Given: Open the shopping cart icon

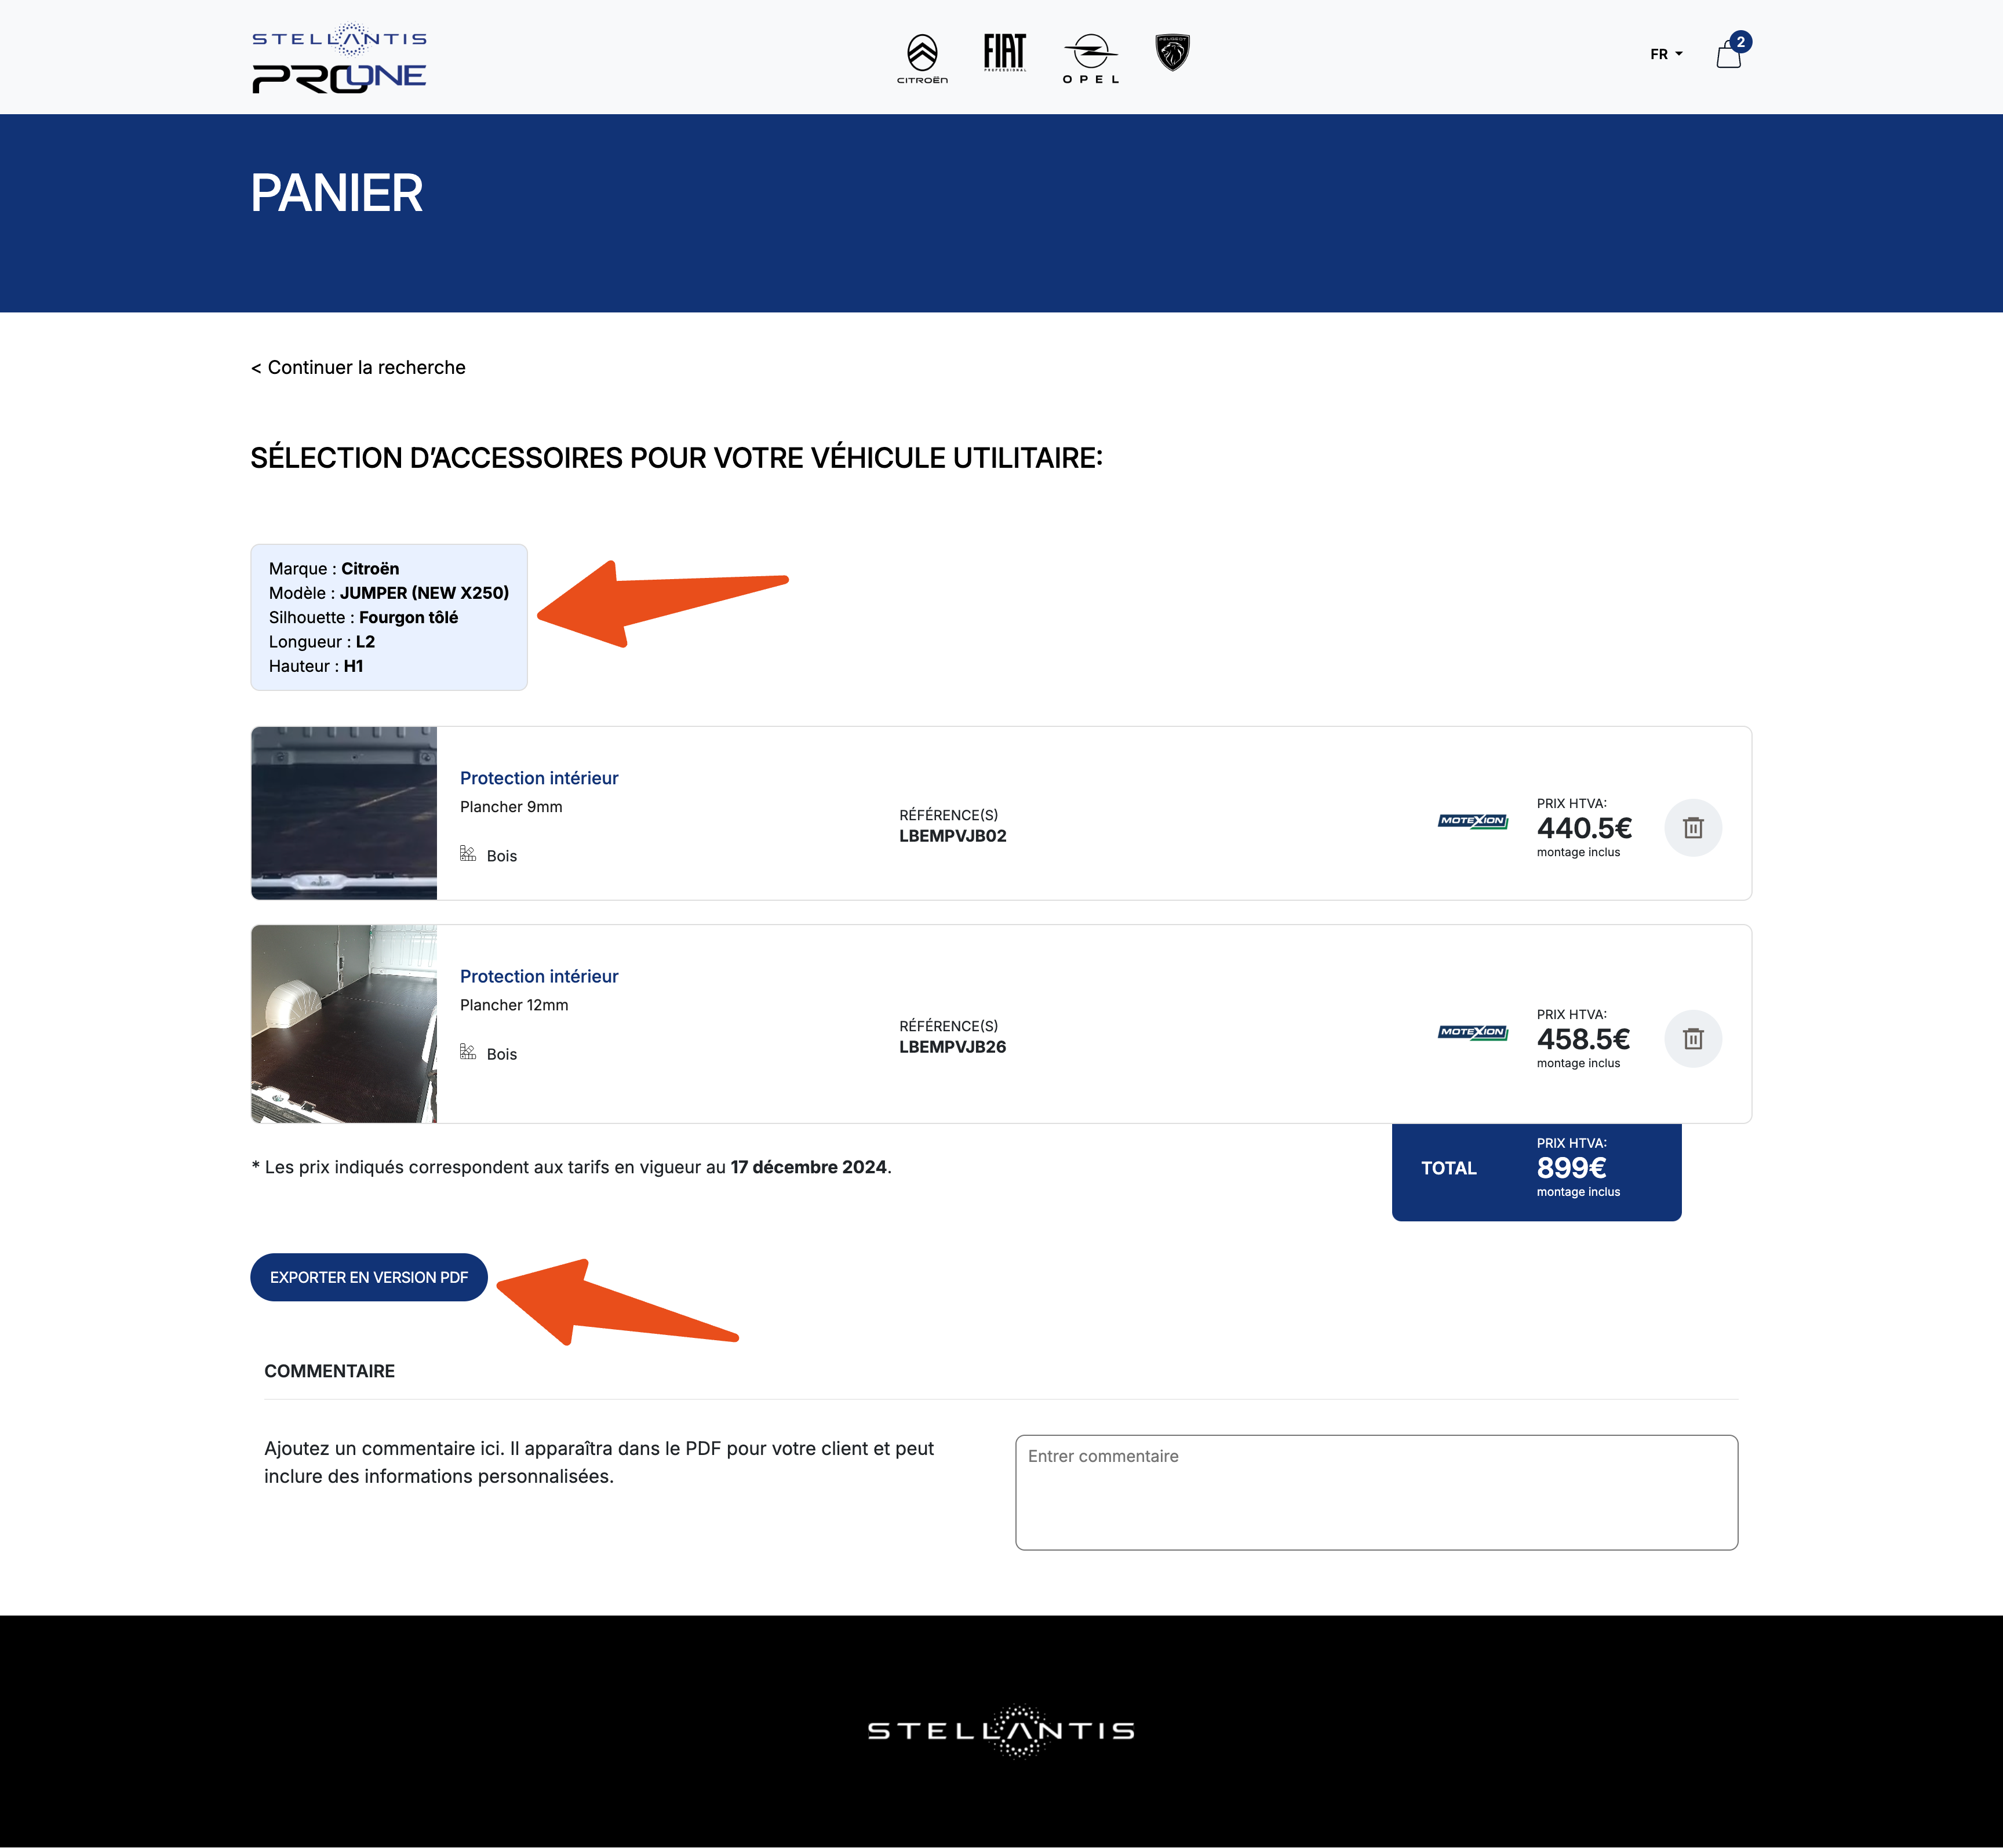Looking at the screenshot, I should click(x=1728, y=55).
